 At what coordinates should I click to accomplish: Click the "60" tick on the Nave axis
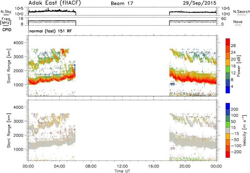(223, 19)
